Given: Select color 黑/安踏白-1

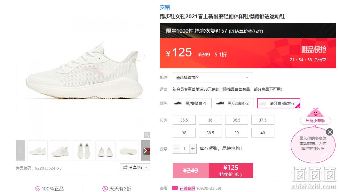Looking at the screenshot, I should [192, 103].
